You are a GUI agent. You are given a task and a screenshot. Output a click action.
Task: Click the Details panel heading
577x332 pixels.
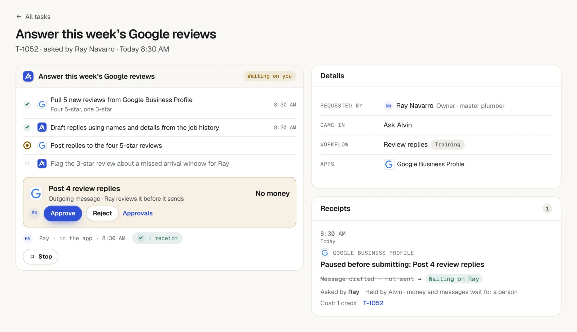[332, 76]
